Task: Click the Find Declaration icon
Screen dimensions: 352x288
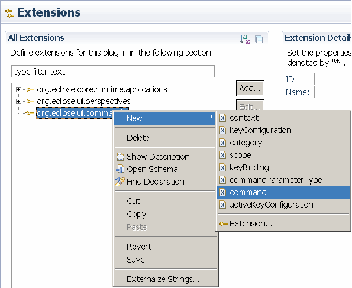Action: [120, 182]
